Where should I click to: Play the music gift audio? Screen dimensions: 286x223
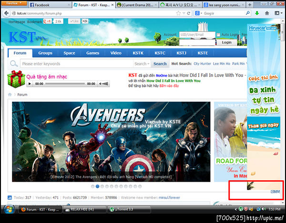tap(30, 84)
